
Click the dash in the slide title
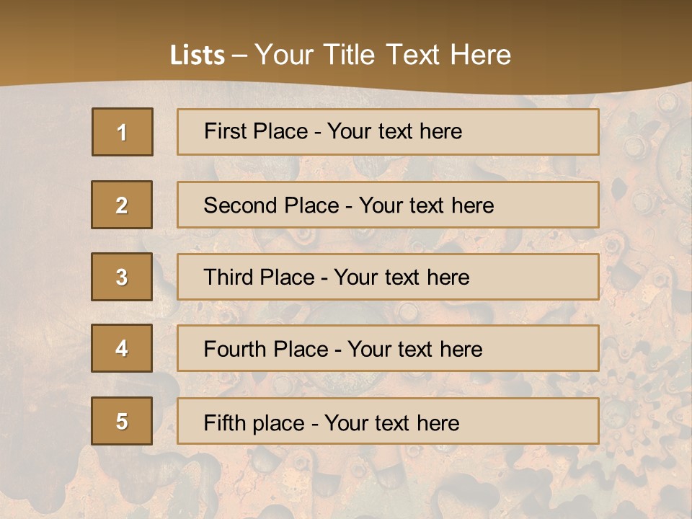[x=240, y=55]
